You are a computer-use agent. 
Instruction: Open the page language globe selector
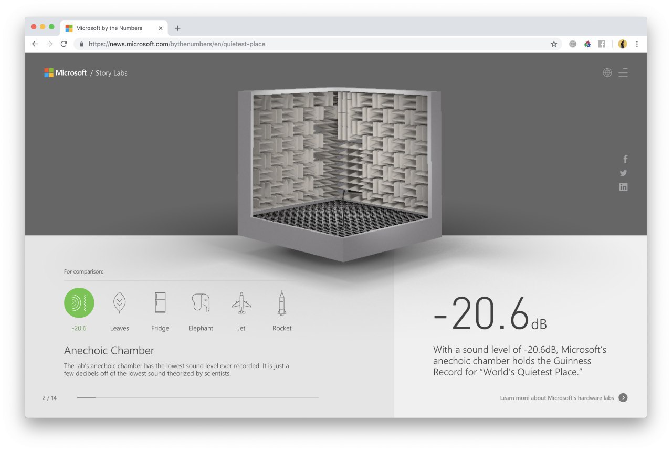(607, 73)
